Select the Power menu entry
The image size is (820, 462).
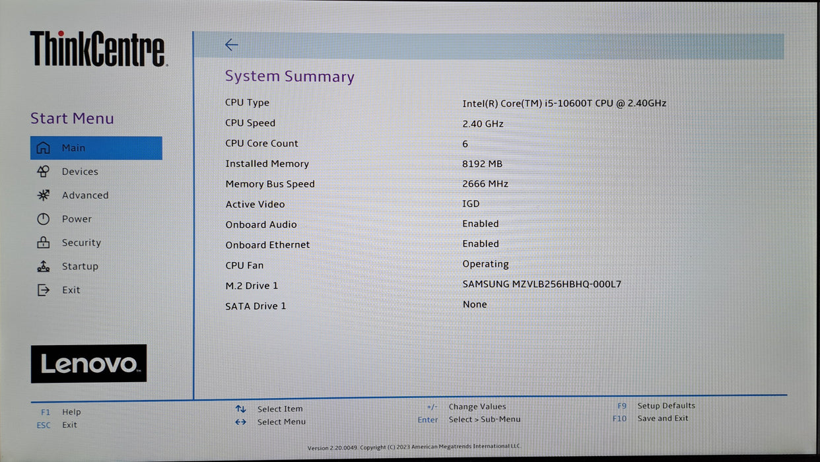click(x=77, y=219)
